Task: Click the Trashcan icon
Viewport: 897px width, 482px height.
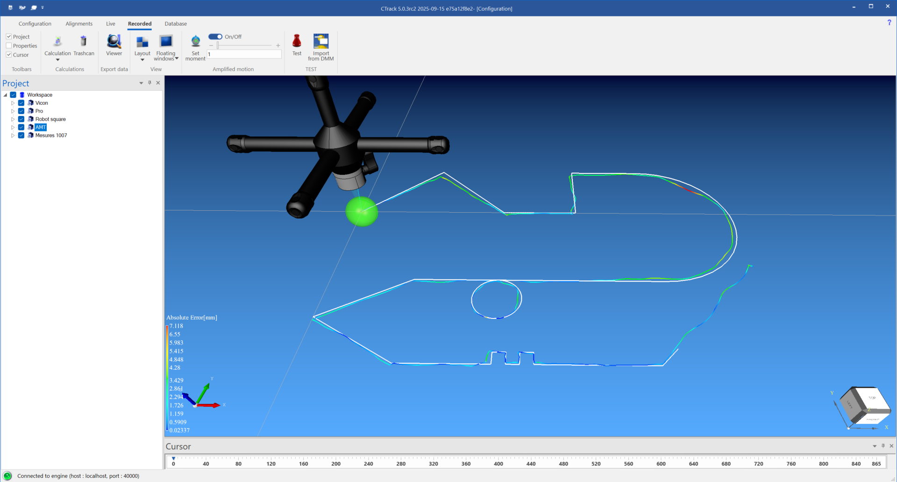Action: tap(84, 42)
